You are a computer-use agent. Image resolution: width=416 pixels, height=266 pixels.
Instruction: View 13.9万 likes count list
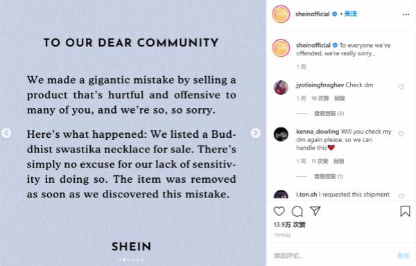tap(289, 224)
